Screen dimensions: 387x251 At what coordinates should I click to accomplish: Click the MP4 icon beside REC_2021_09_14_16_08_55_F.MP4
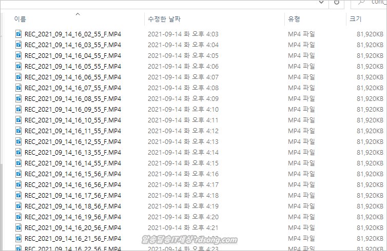18,98
